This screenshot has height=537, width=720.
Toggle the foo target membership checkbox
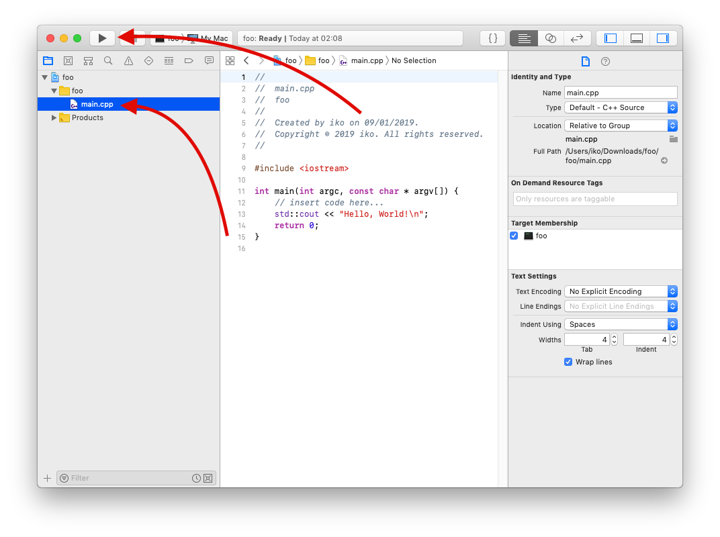click(x=514, y=236)
